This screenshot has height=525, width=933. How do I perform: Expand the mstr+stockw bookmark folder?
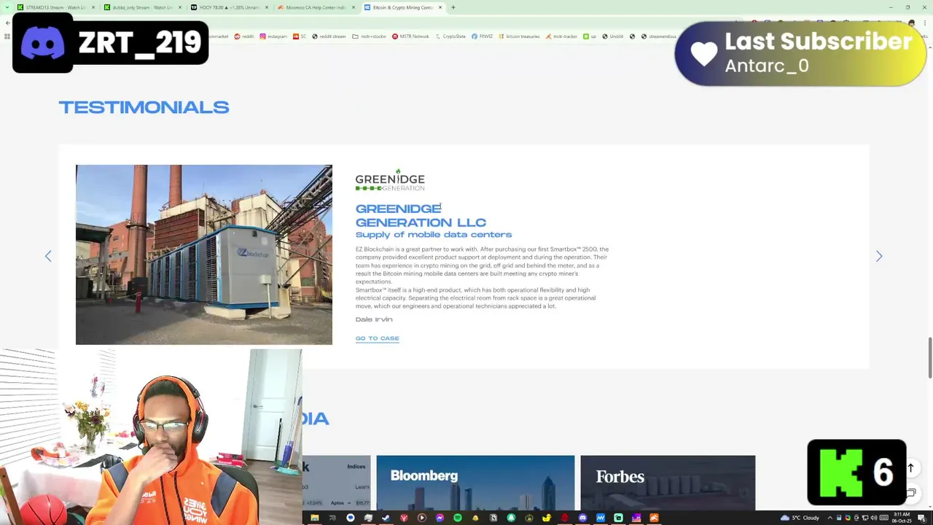369,36
